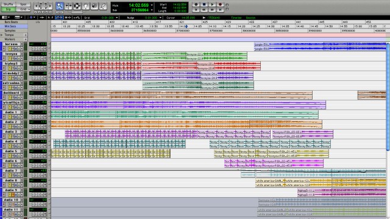Click the transport Record button

(x=220, y=4)
